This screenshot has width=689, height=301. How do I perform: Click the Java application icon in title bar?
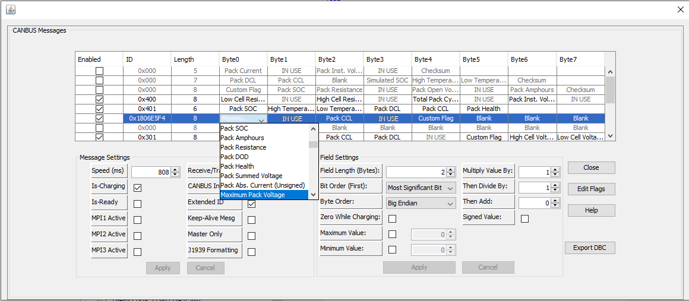[10, 9]
